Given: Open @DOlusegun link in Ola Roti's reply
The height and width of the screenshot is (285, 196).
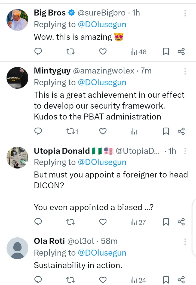Looking at the screenshot, I should click(x=102, y=253).
